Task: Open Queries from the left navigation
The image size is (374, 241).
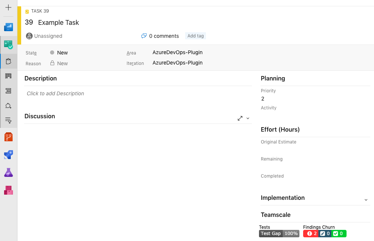Action: 8,120
